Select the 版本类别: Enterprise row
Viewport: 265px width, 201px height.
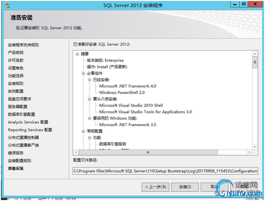click(105, 60)
